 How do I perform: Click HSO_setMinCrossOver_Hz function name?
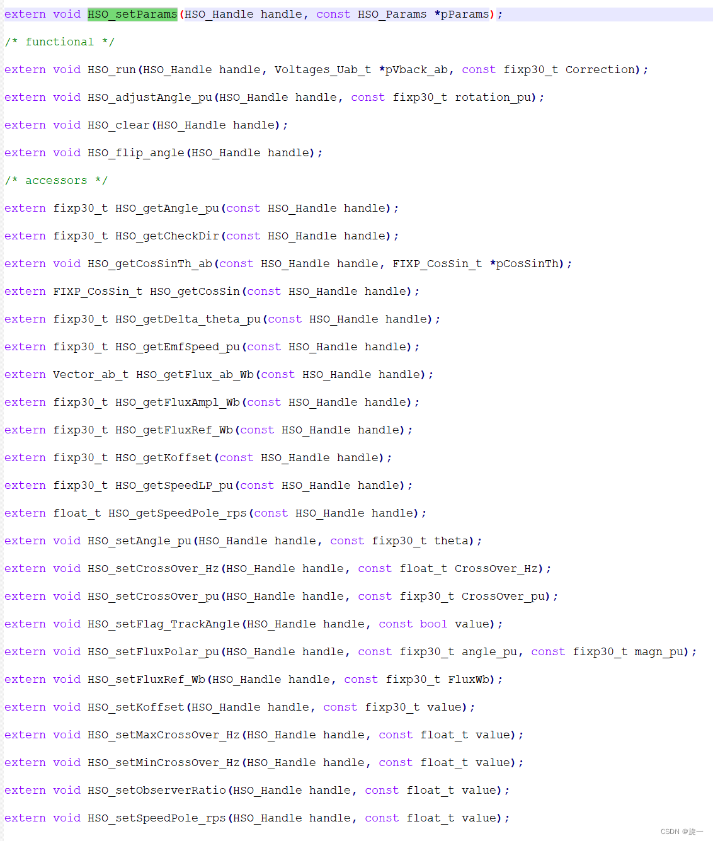point(164,762)
